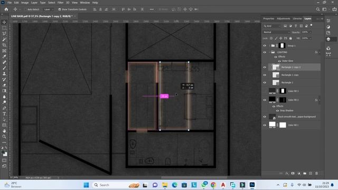Expand the Group 1 folder
This screenshot has height=190, width=338.
click(x=269, y=46)
